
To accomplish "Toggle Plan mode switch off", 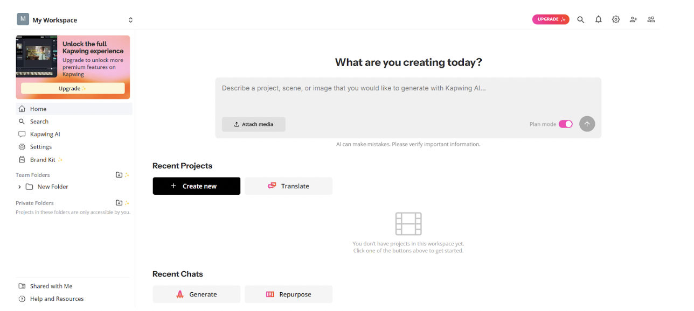I will [565, 124].
